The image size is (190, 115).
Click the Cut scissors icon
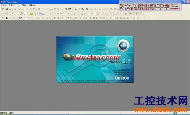click(x=27, y=9)
